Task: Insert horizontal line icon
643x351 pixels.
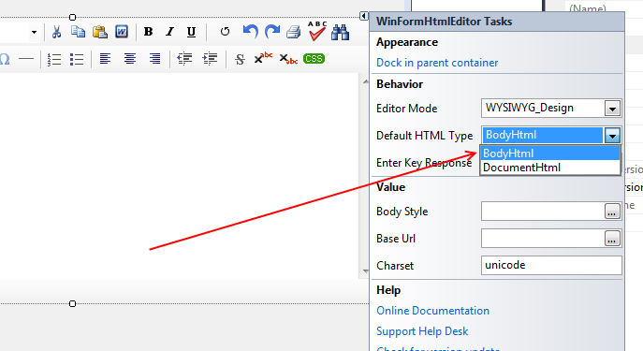Action: [26, 59]
